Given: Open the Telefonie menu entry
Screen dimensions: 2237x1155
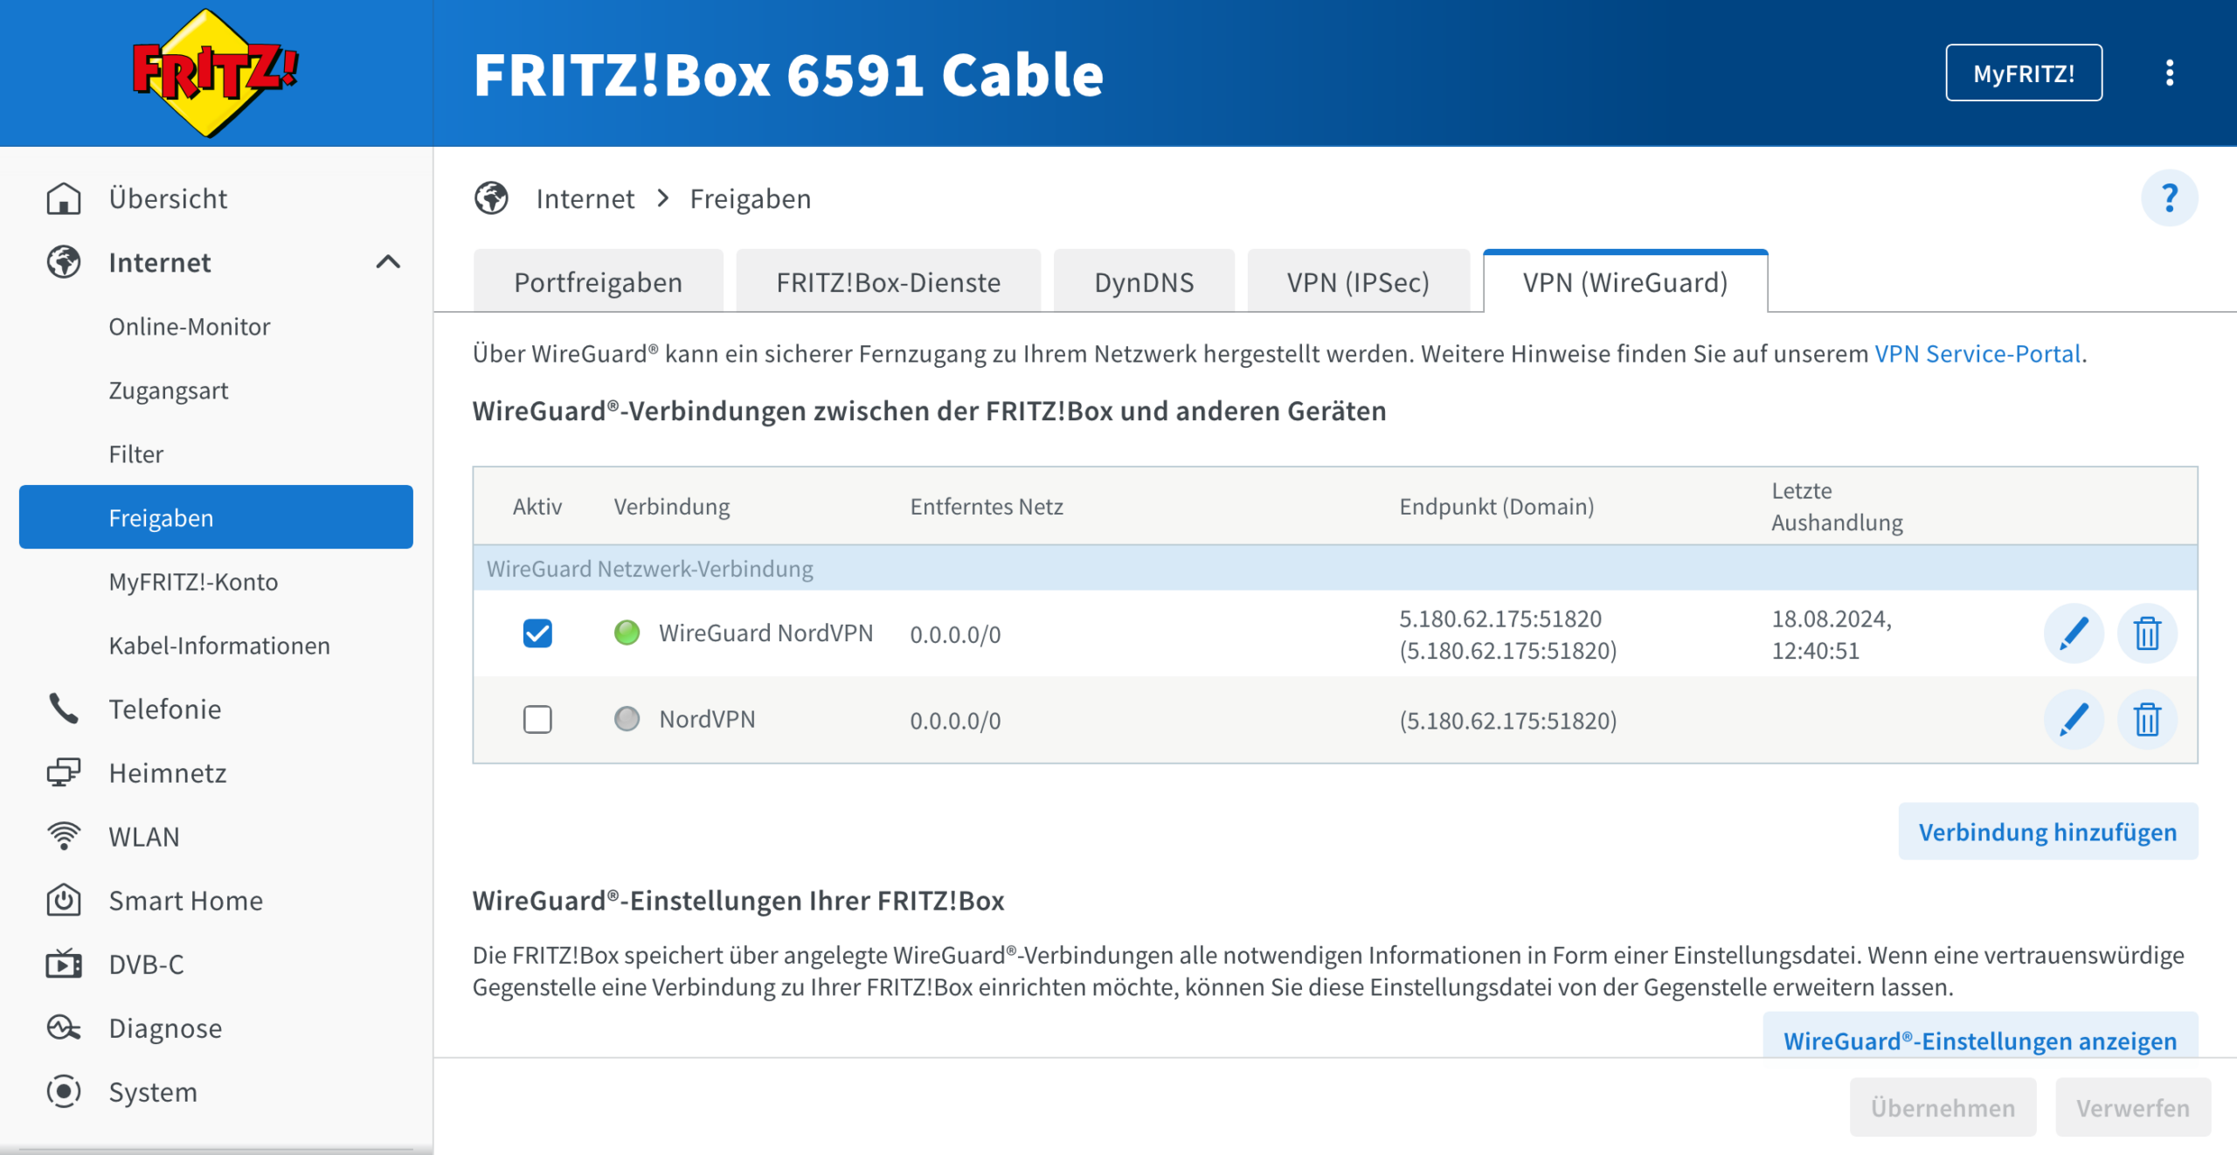Looking at the screenshot, I should pos(165,709).
